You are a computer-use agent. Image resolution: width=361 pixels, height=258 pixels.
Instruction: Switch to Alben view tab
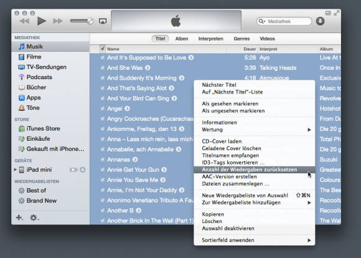tap(182, 39)
